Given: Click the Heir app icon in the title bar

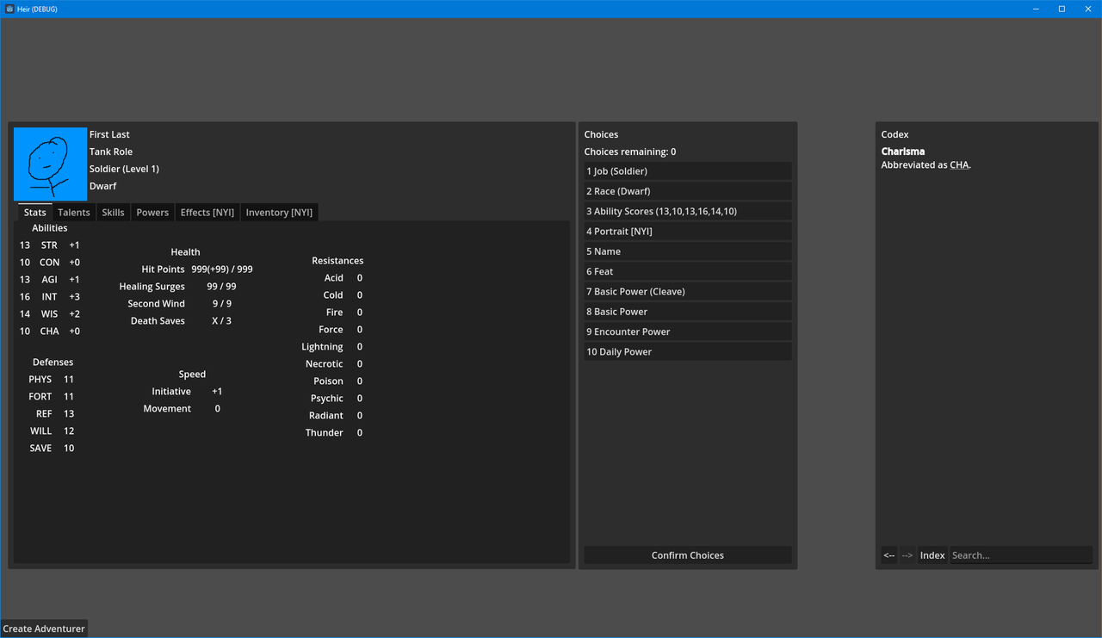Looking at the screenshot, I should pyautogui.click(x=9, y=9).
